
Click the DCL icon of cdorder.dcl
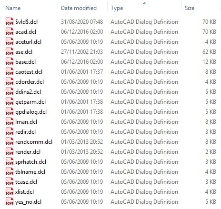click(10, 81)
